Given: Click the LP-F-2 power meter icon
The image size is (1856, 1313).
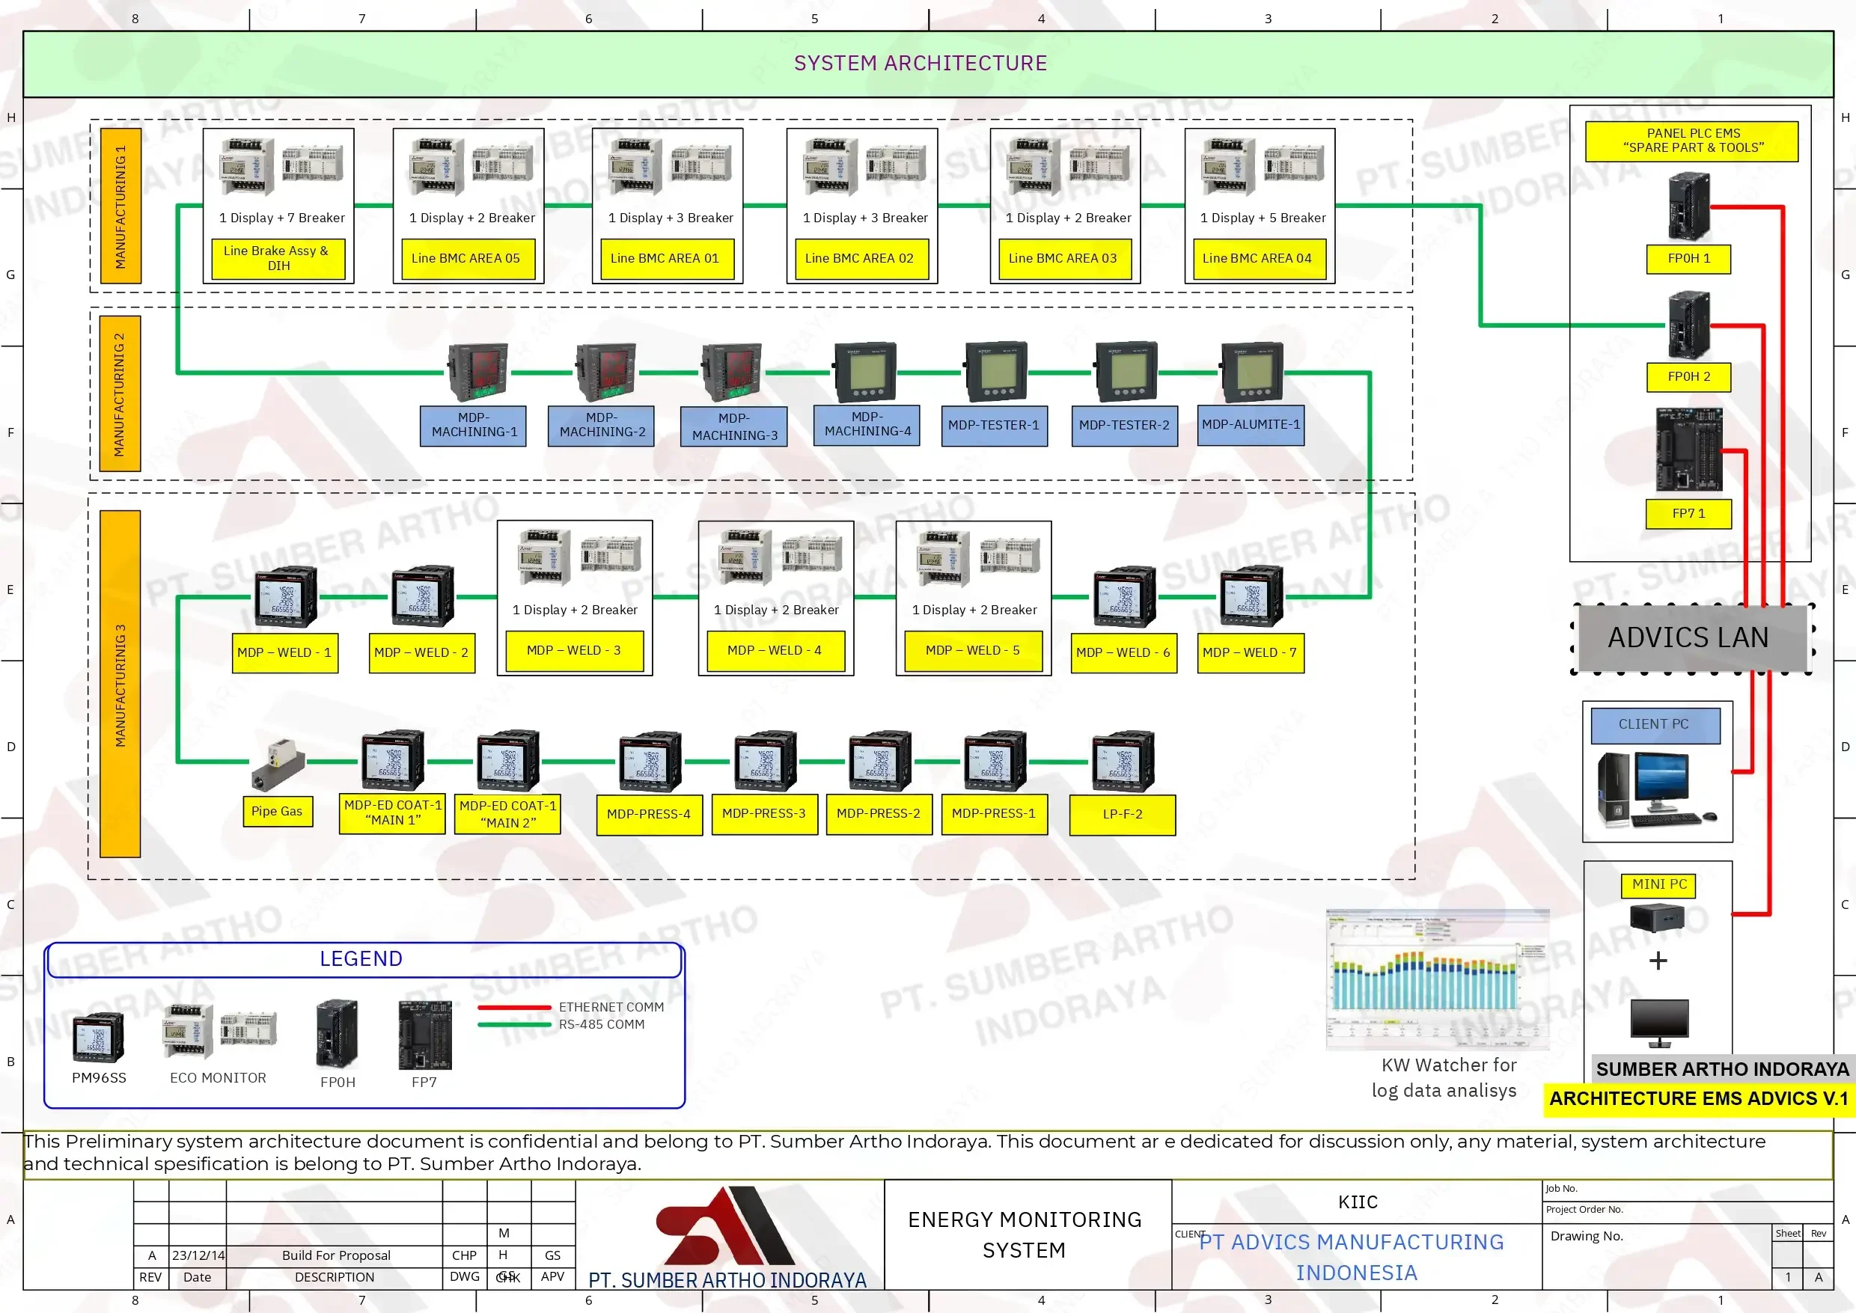Looking at the screenshot, I should [x=1122, y=761].
